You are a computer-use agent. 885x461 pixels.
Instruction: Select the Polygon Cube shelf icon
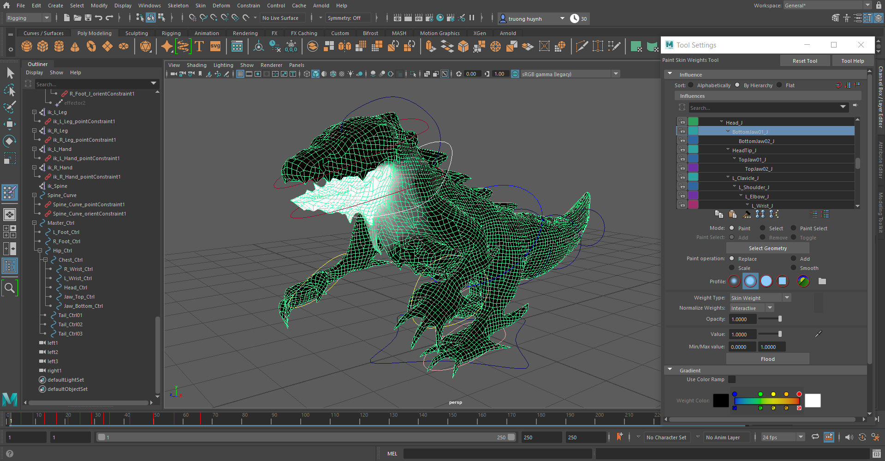pos(42,46)
